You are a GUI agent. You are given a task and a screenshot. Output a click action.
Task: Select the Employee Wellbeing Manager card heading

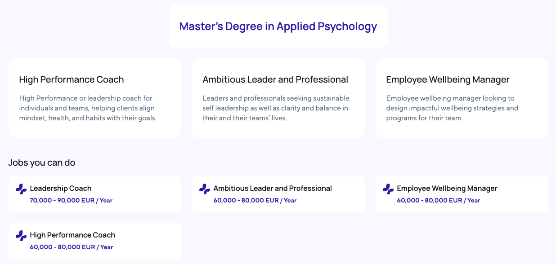tap(448, 79)
